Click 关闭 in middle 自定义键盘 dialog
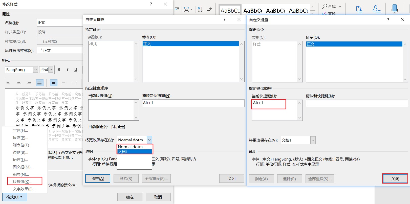410x204 pixels. tap(232, 178)
